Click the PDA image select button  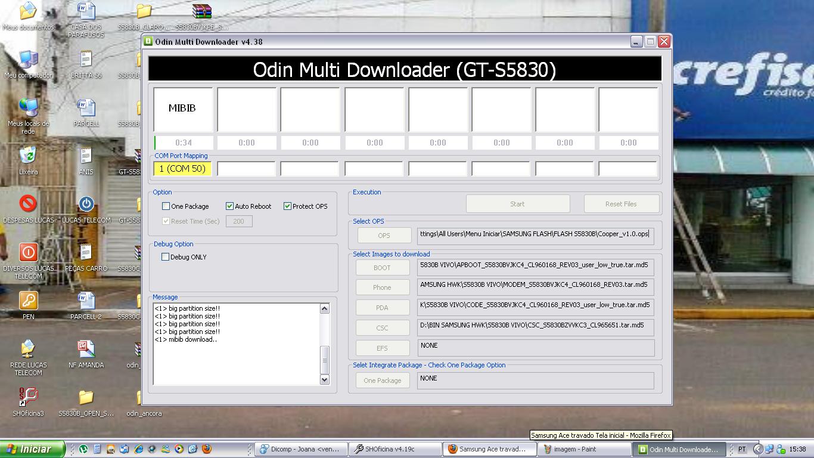click(x=382, y=308)
